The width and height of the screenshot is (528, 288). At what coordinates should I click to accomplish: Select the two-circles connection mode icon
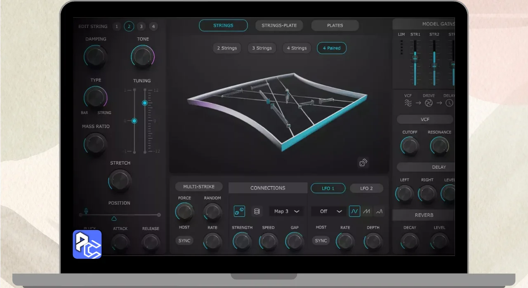click(x=239, y=211)
